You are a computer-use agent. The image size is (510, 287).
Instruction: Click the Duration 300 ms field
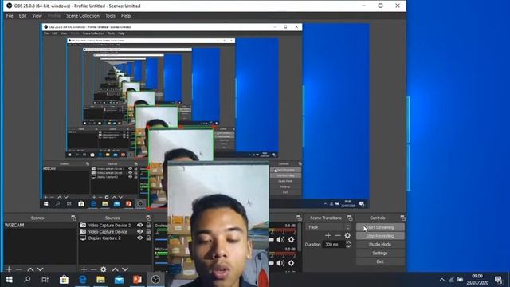click(334, 244)
